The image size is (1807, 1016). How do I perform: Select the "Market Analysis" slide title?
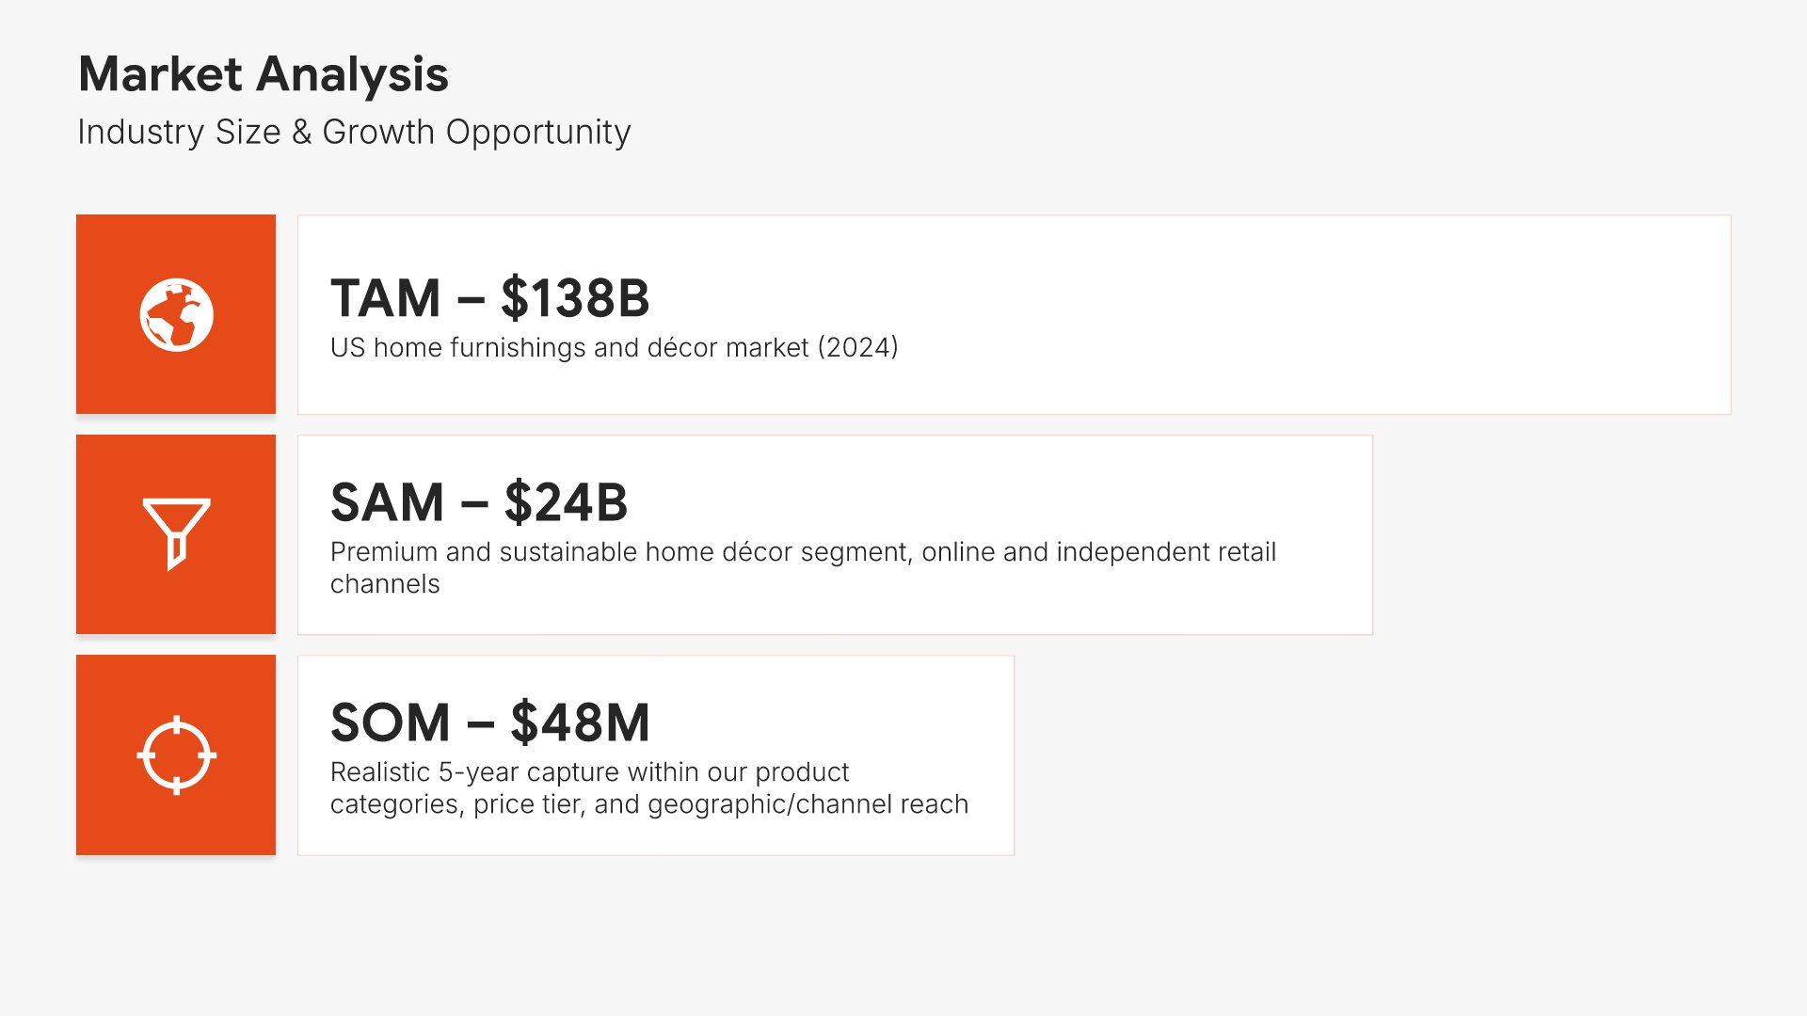[x=263, y=74]
